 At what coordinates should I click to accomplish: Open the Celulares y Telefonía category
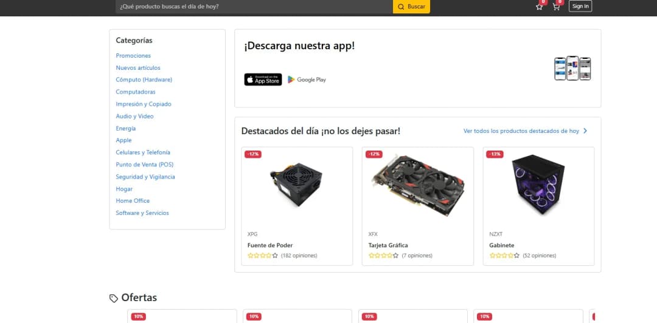(x=143, y=152)
